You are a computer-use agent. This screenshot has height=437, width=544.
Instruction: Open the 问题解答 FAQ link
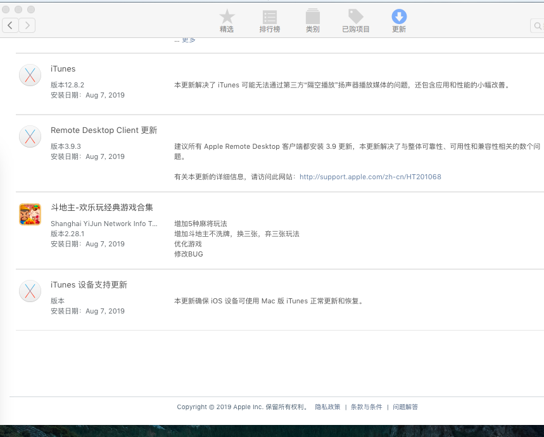[x=405, y=407]
